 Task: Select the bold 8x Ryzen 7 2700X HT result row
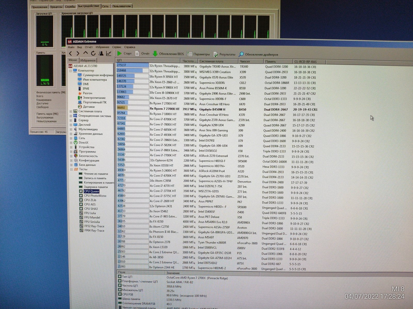pyautogui.click(x=217, y=109)
